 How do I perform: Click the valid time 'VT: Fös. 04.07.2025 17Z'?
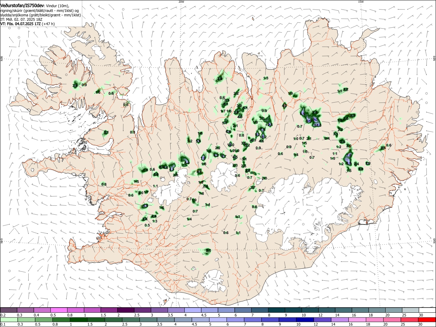pos(21,24)
